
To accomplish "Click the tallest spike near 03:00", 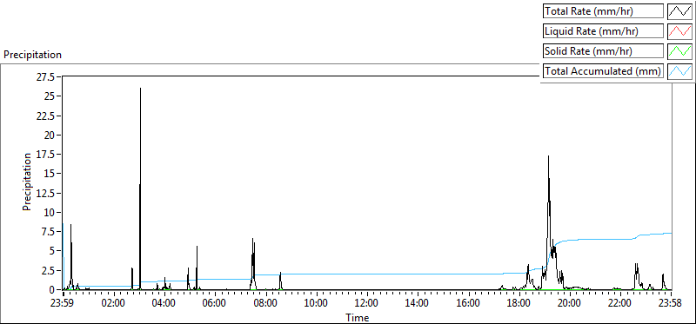I will click(x=140, y=89).
